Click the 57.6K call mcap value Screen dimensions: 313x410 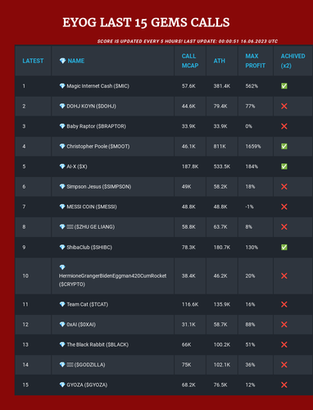pos(188,86)
